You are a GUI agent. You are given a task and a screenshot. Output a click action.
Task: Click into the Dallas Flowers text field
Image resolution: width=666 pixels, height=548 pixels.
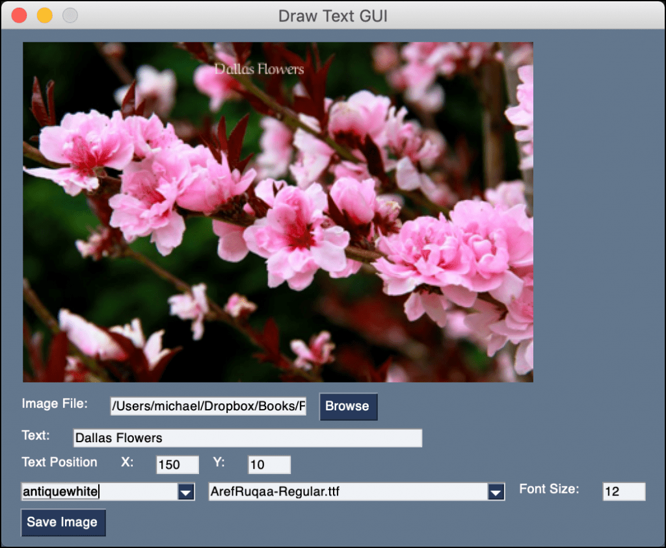(248, 438)
